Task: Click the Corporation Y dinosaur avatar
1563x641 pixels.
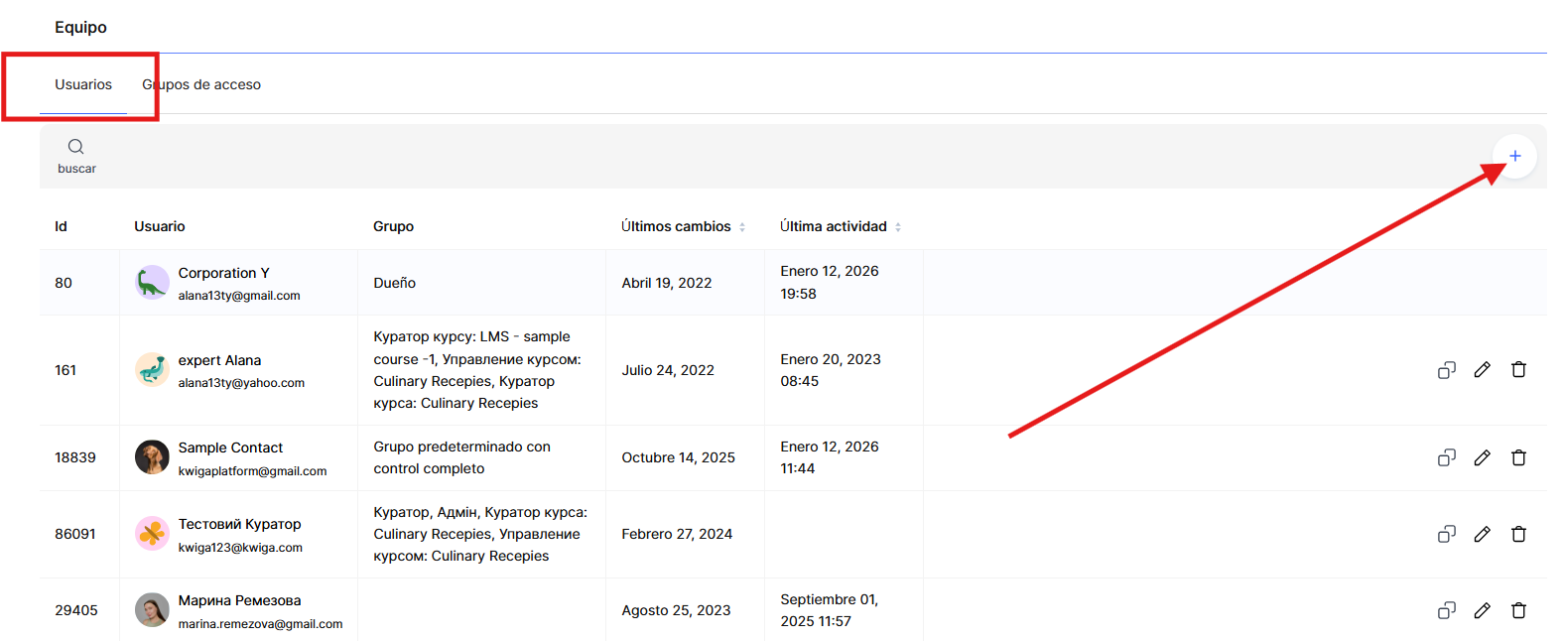Action: (152, 283)
